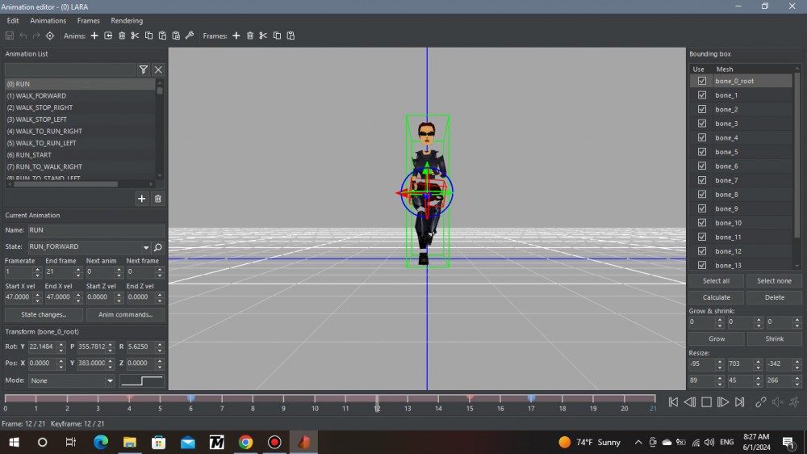Copy frames using Frames copy icon
This screenshot has height=454, width=807.
point(277,36)
